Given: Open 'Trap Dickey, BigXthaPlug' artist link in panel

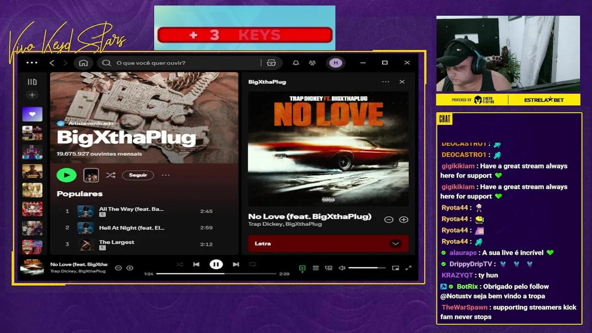Looking at the screenshot, I should coord(285,224).
